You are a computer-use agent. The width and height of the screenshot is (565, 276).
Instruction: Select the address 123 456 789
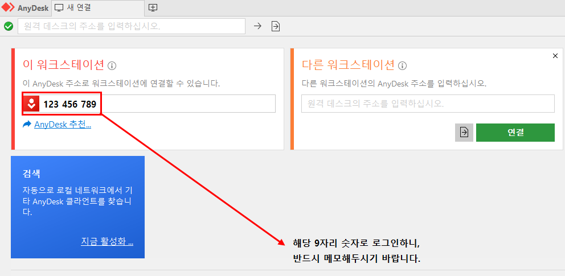(x=70, y=104)
